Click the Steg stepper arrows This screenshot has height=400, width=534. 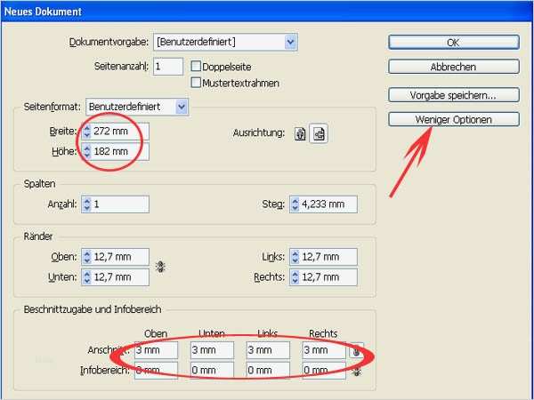(295, 204)
